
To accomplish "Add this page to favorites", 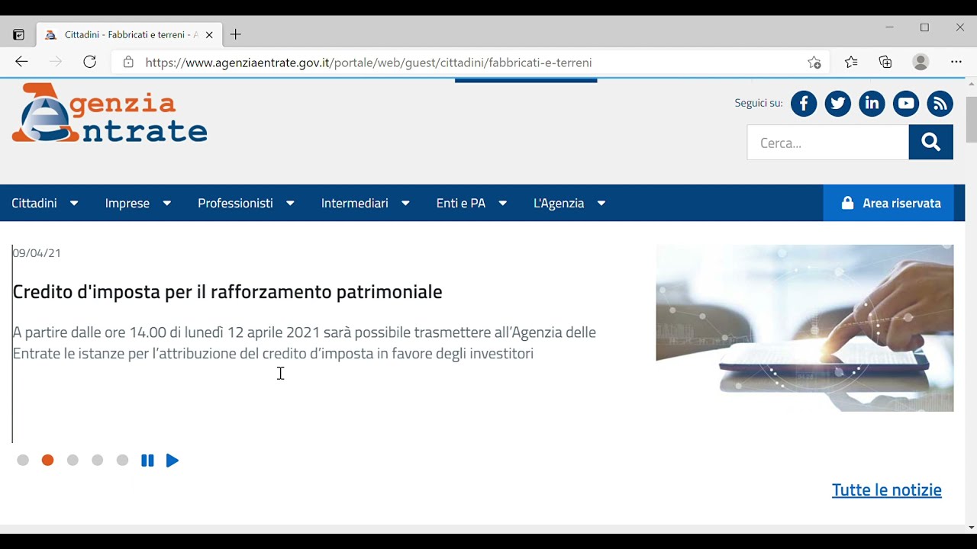I will [814, 63].
